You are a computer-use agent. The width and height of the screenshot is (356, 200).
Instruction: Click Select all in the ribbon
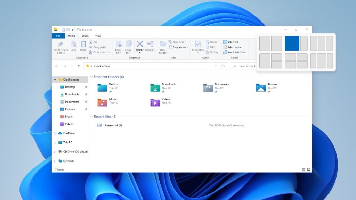click(x=231, y=42)
